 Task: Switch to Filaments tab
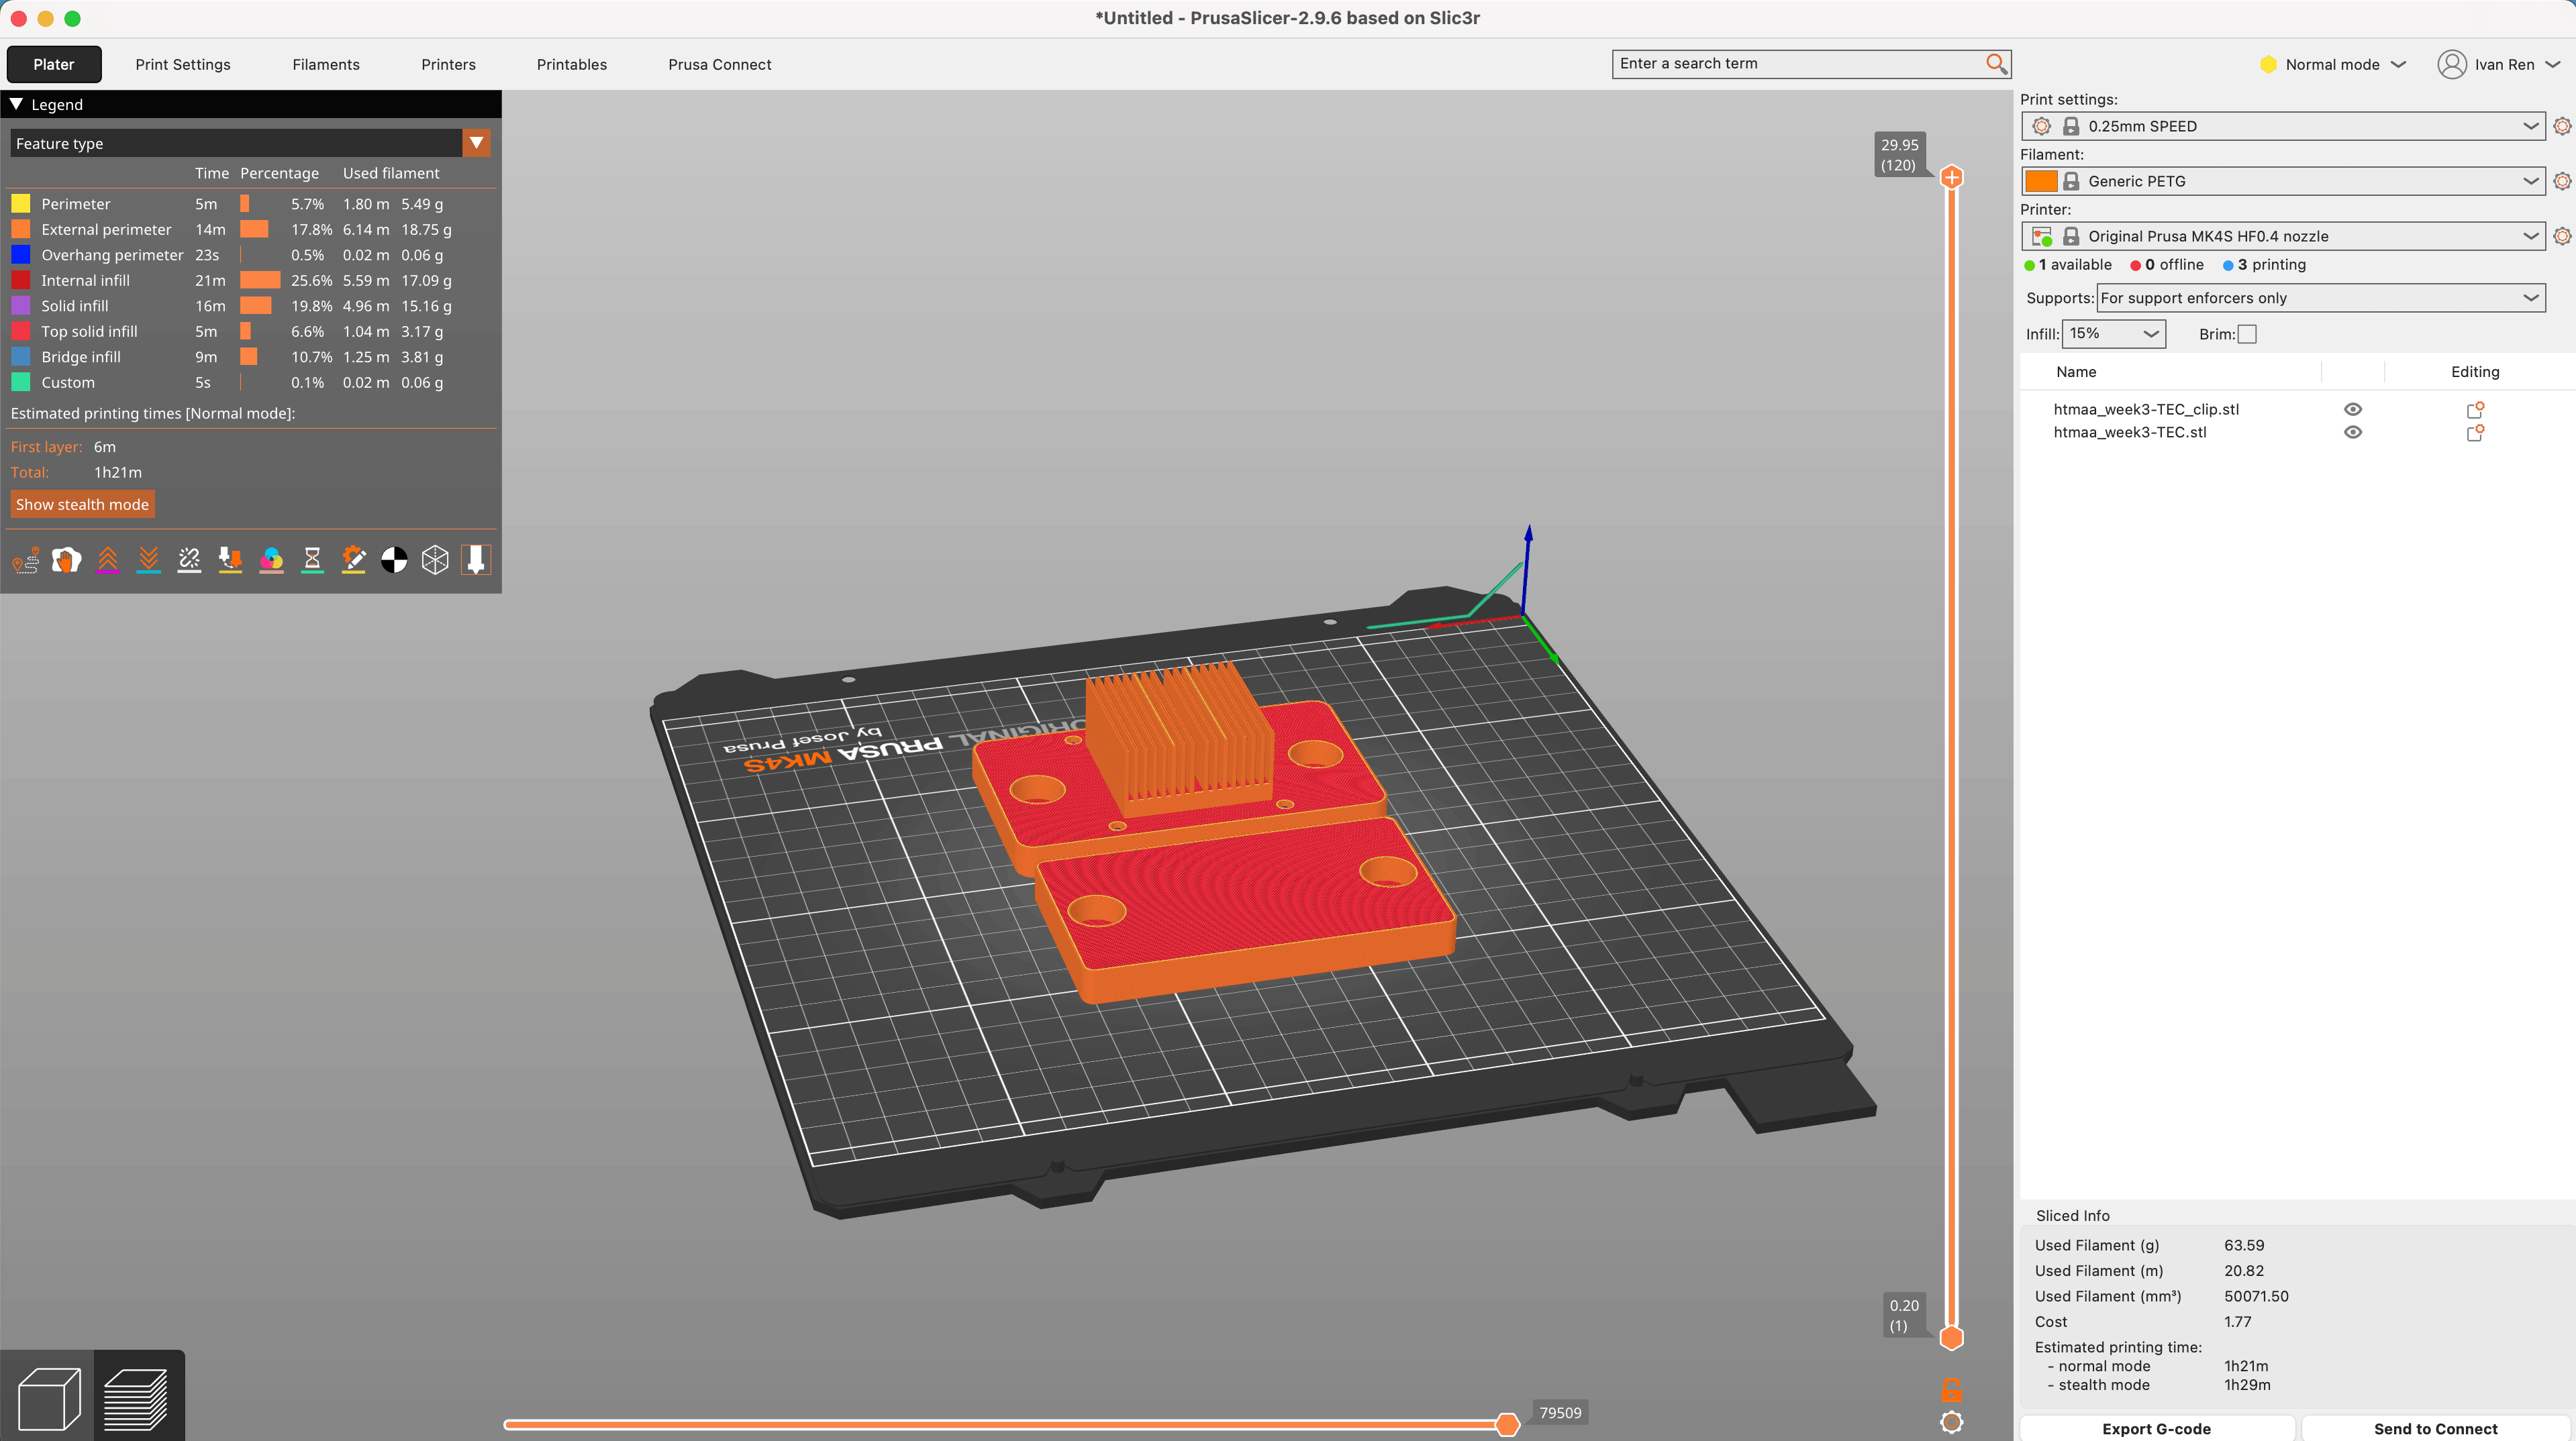click(326, 64)
